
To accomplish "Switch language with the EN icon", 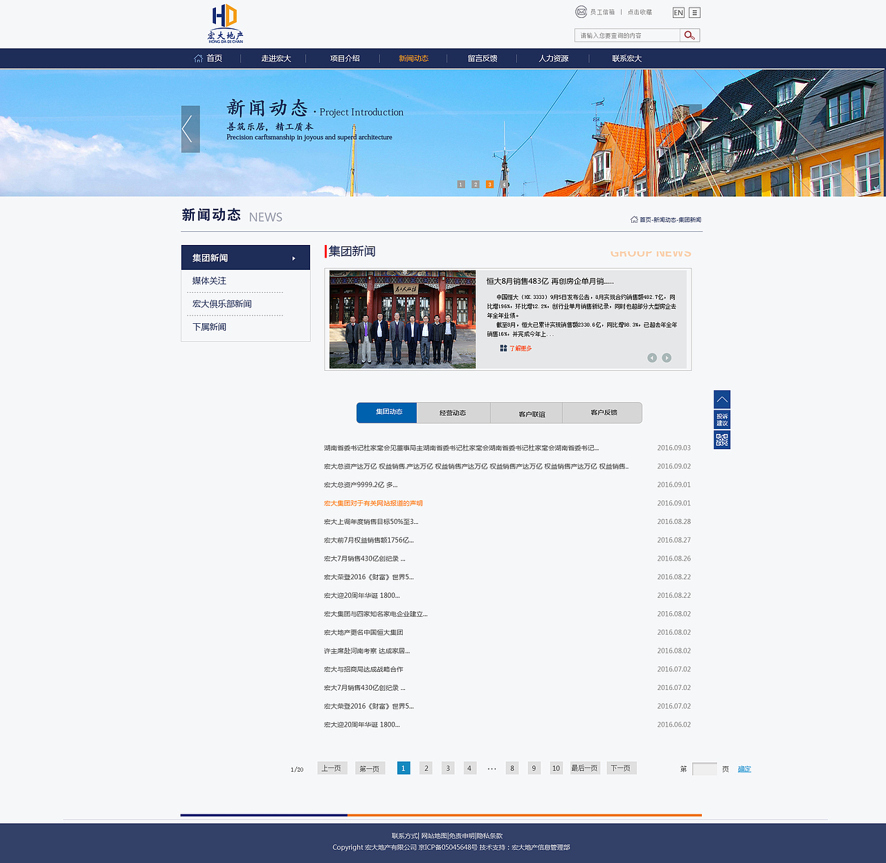I will click(x=678, y=12).
